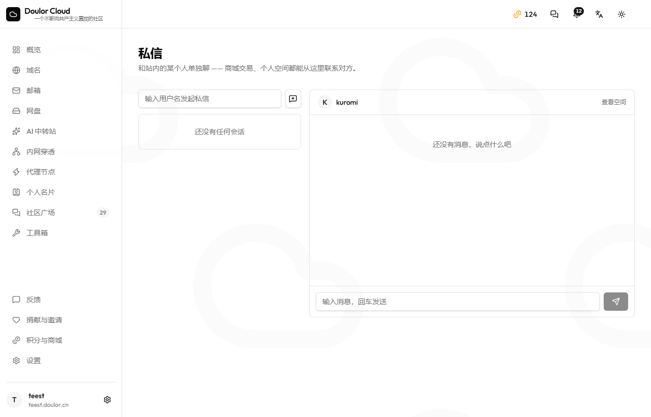Image resolution: width=651 pixels, height=417 pixels.
Task: Click the sparkle icon for AI 中转站
Action: pos(16,131)
